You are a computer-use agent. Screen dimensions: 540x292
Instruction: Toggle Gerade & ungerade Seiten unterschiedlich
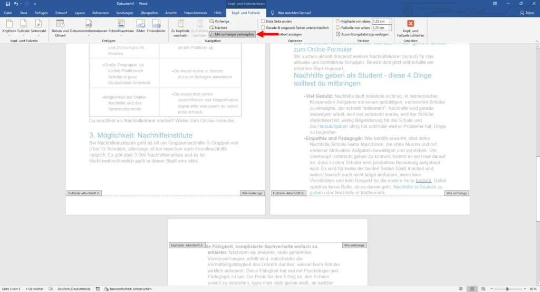click(x=263, y=27)
